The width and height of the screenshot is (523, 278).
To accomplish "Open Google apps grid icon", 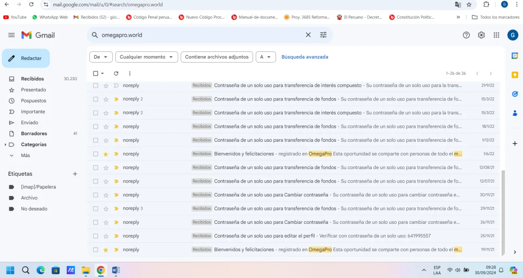I will click(496, 35).
